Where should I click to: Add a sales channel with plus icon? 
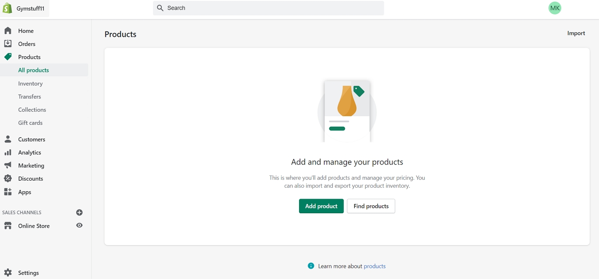(79, 212)
